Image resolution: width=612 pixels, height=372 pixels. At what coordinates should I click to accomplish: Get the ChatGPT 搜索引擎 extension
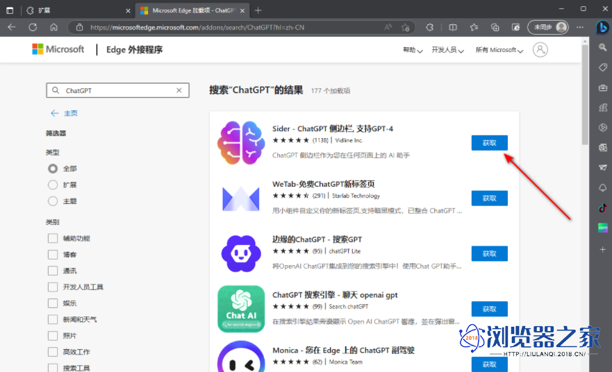coord(490,309)
